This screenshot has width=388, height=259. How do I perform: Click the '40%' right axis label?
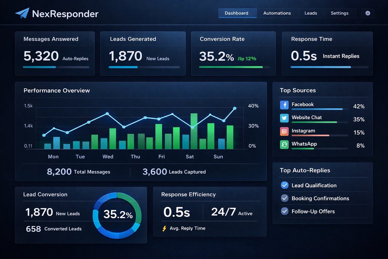point(253,106)
